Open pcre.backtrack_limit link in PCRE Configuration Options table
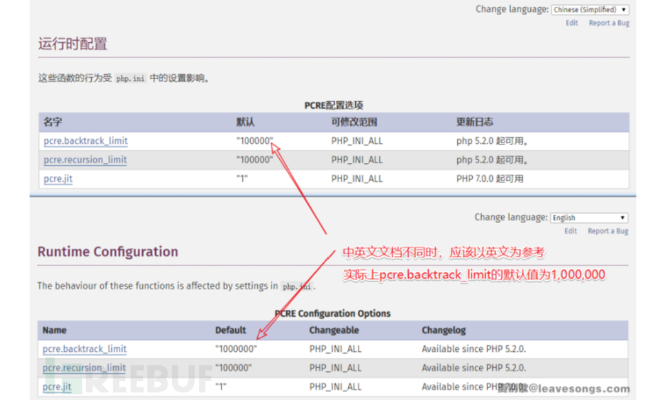Viewport: 654px width, 416px height. click(x=84, y=349)
